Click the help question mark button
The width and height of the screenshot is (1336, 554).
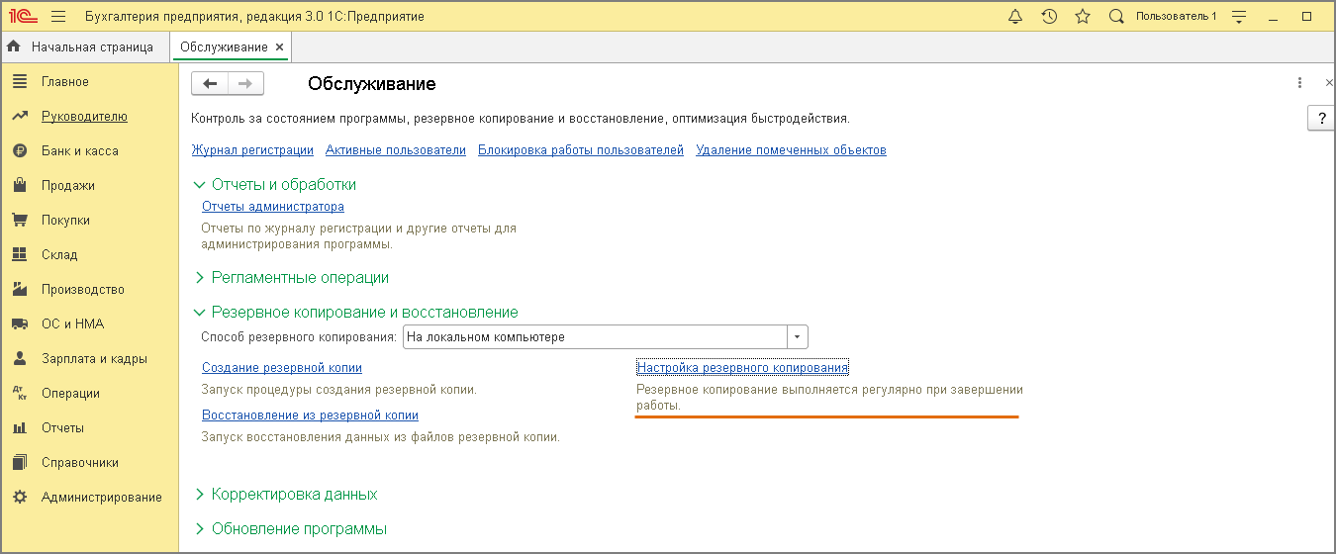pyautogui.click(x=1321, y=119)
